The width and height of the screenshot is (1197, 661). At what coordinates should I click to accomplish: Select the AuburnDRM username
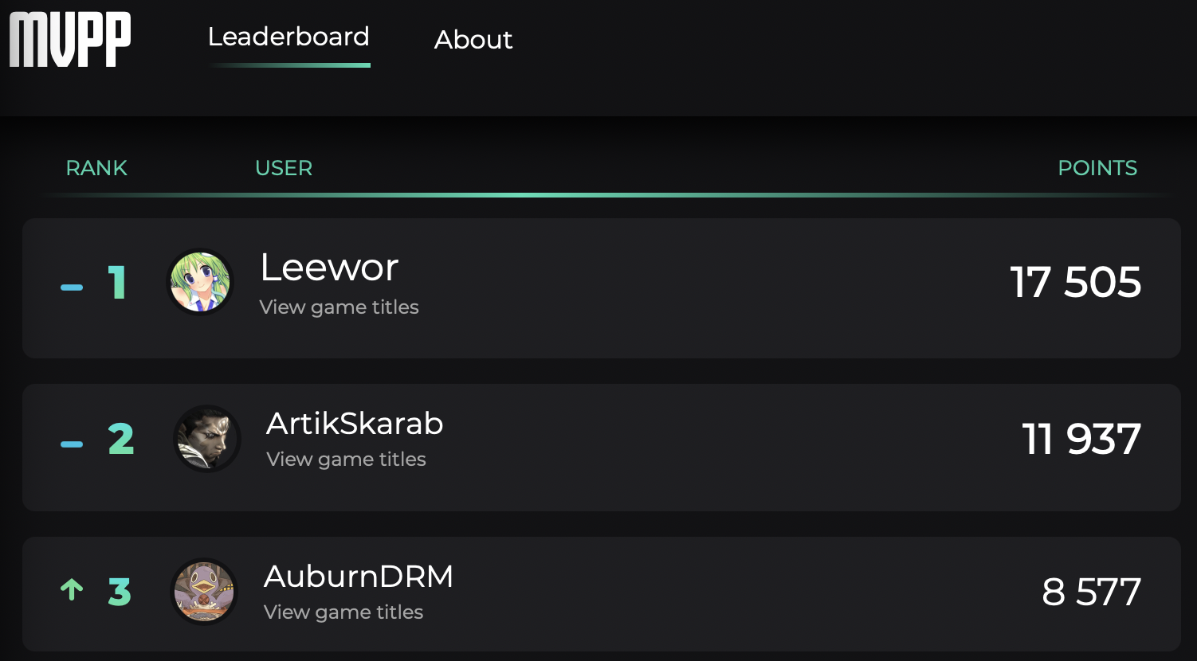coord(359,577)
